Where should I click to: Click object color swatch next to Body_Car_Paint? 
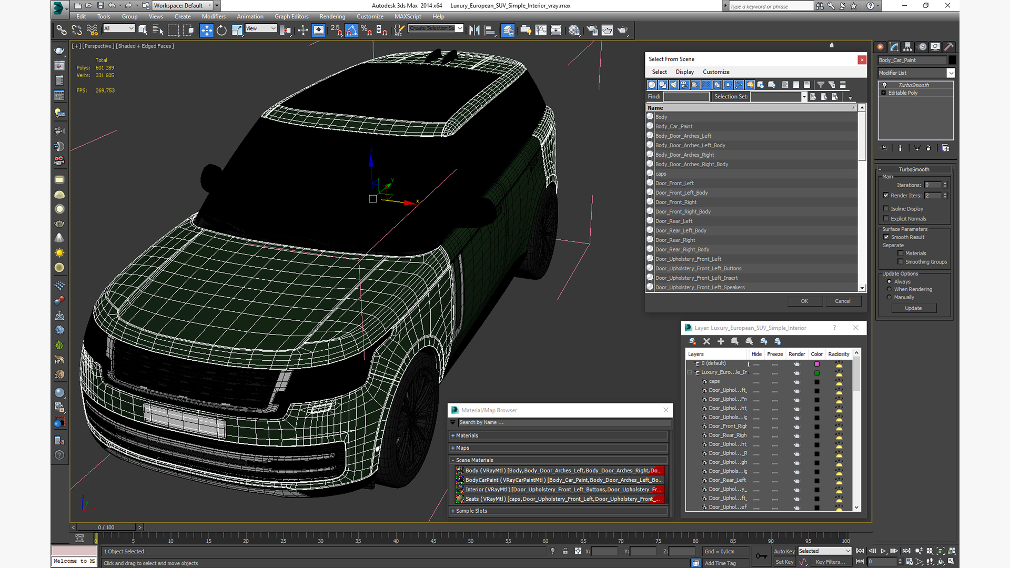pos(952,60)
